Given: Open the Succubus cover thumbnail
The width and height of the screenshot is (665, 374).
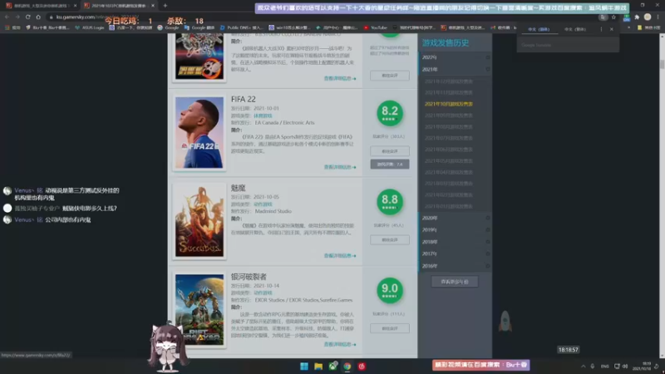Looking at the screenshot, I should coord(199,221).
